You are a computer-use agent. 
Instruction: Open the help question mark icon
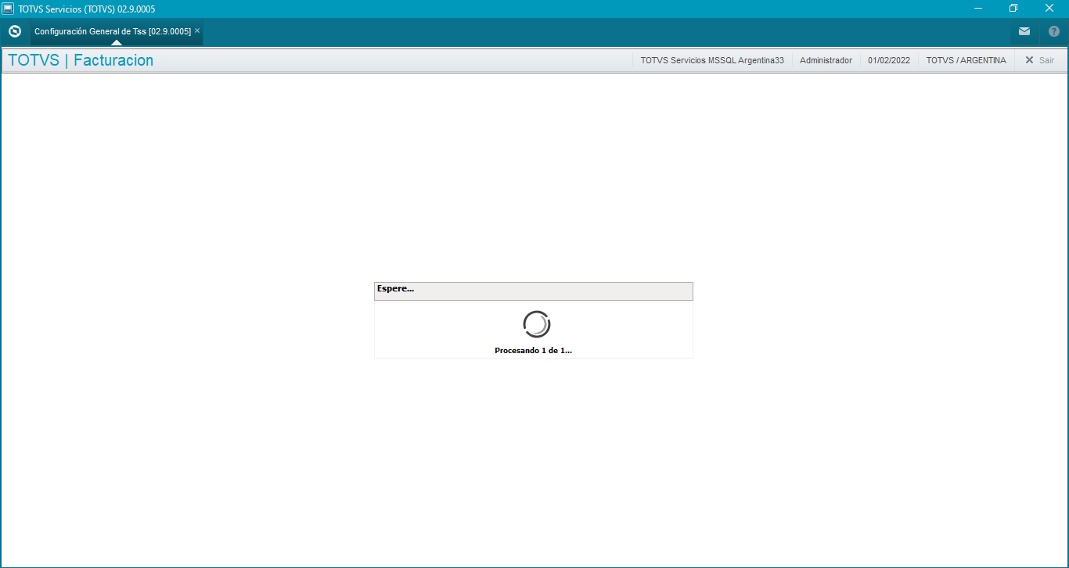(1053, 31)
